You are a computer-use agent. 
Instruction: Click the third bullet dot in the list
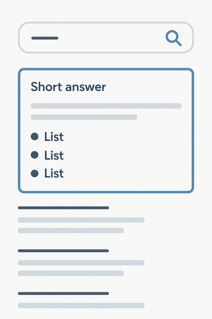tap(35, 174)
